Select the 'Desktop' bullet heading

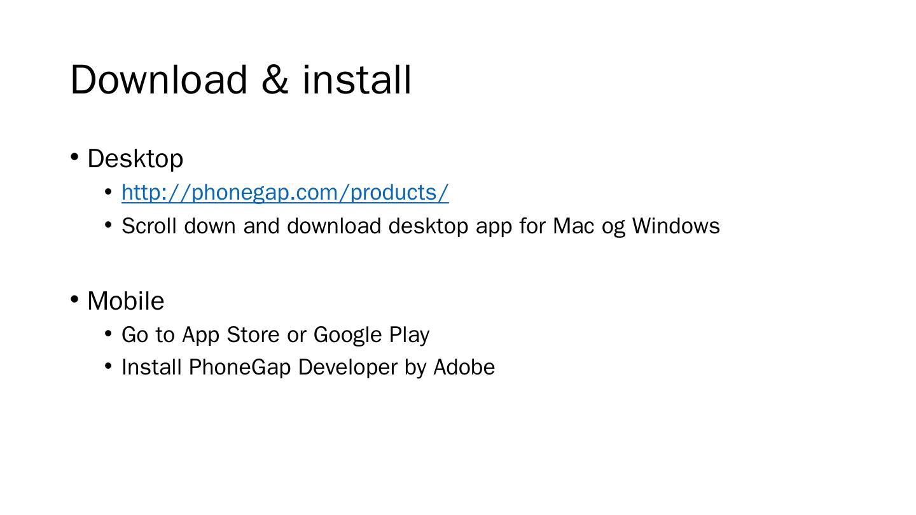pyautogui.click(x=135, y=159)
